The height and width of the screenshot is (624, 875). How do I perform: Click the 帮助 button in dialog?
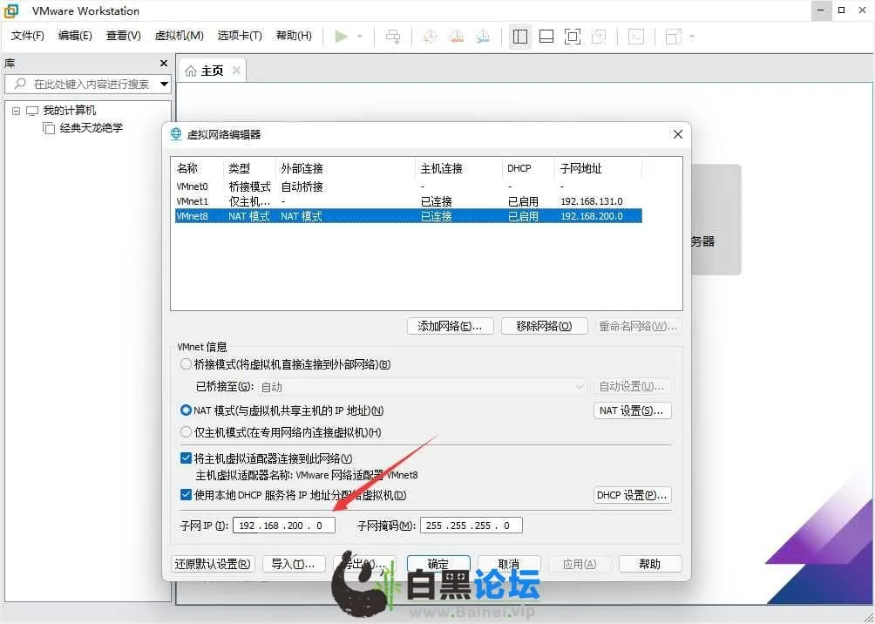[650, 564]
